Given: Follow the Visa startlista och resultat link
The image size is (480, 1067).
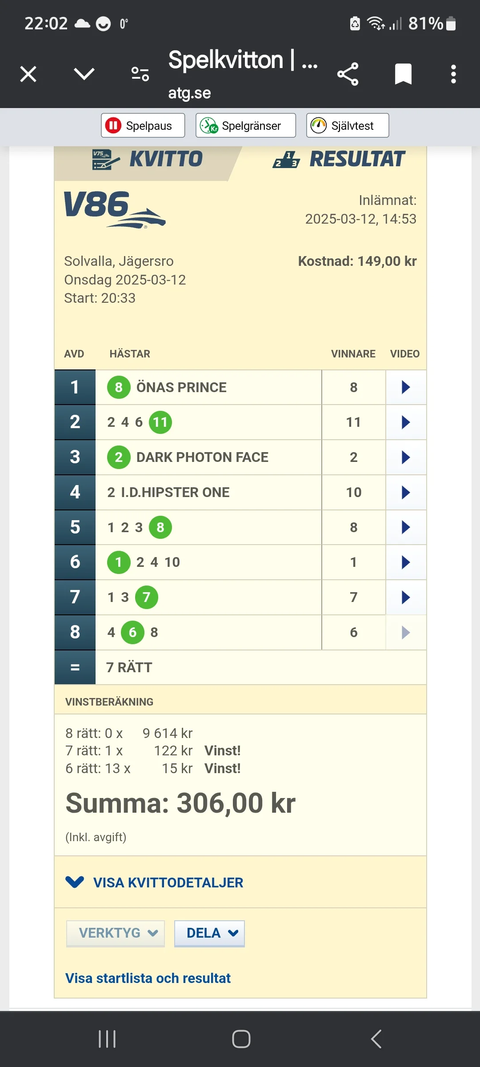Looking at the screenshot, I should click(148, 979).
